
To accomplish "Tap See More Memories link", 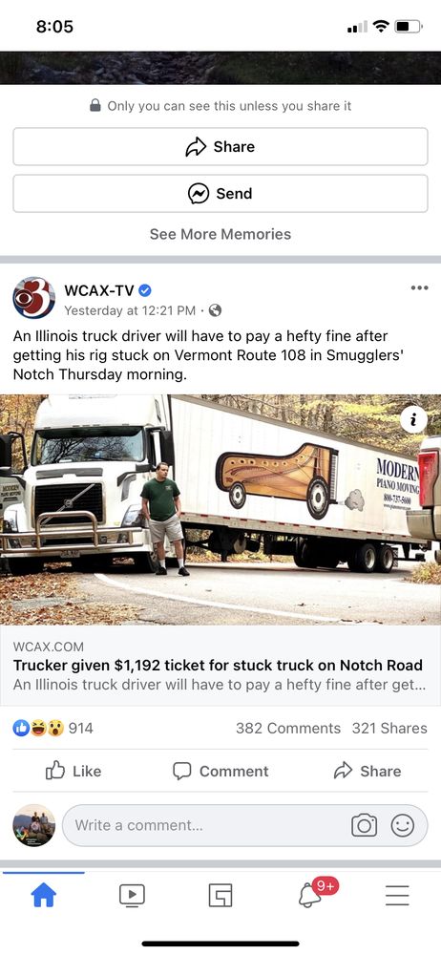I will (220, 234).
